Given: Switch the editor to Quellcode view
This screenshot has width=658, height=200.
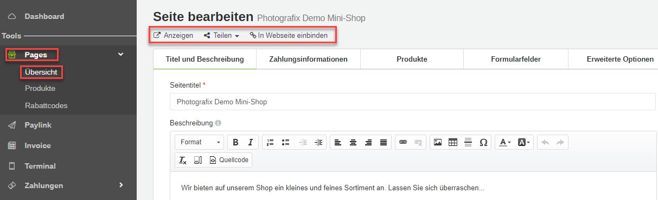Looking at the screenshot, I should point(229,160).
